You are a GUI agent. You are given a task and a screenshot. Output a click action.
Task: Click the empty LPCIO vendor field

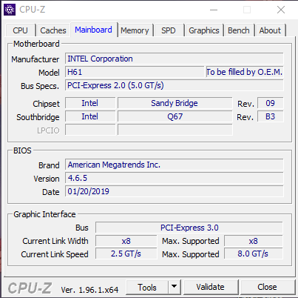pos(90,130)
